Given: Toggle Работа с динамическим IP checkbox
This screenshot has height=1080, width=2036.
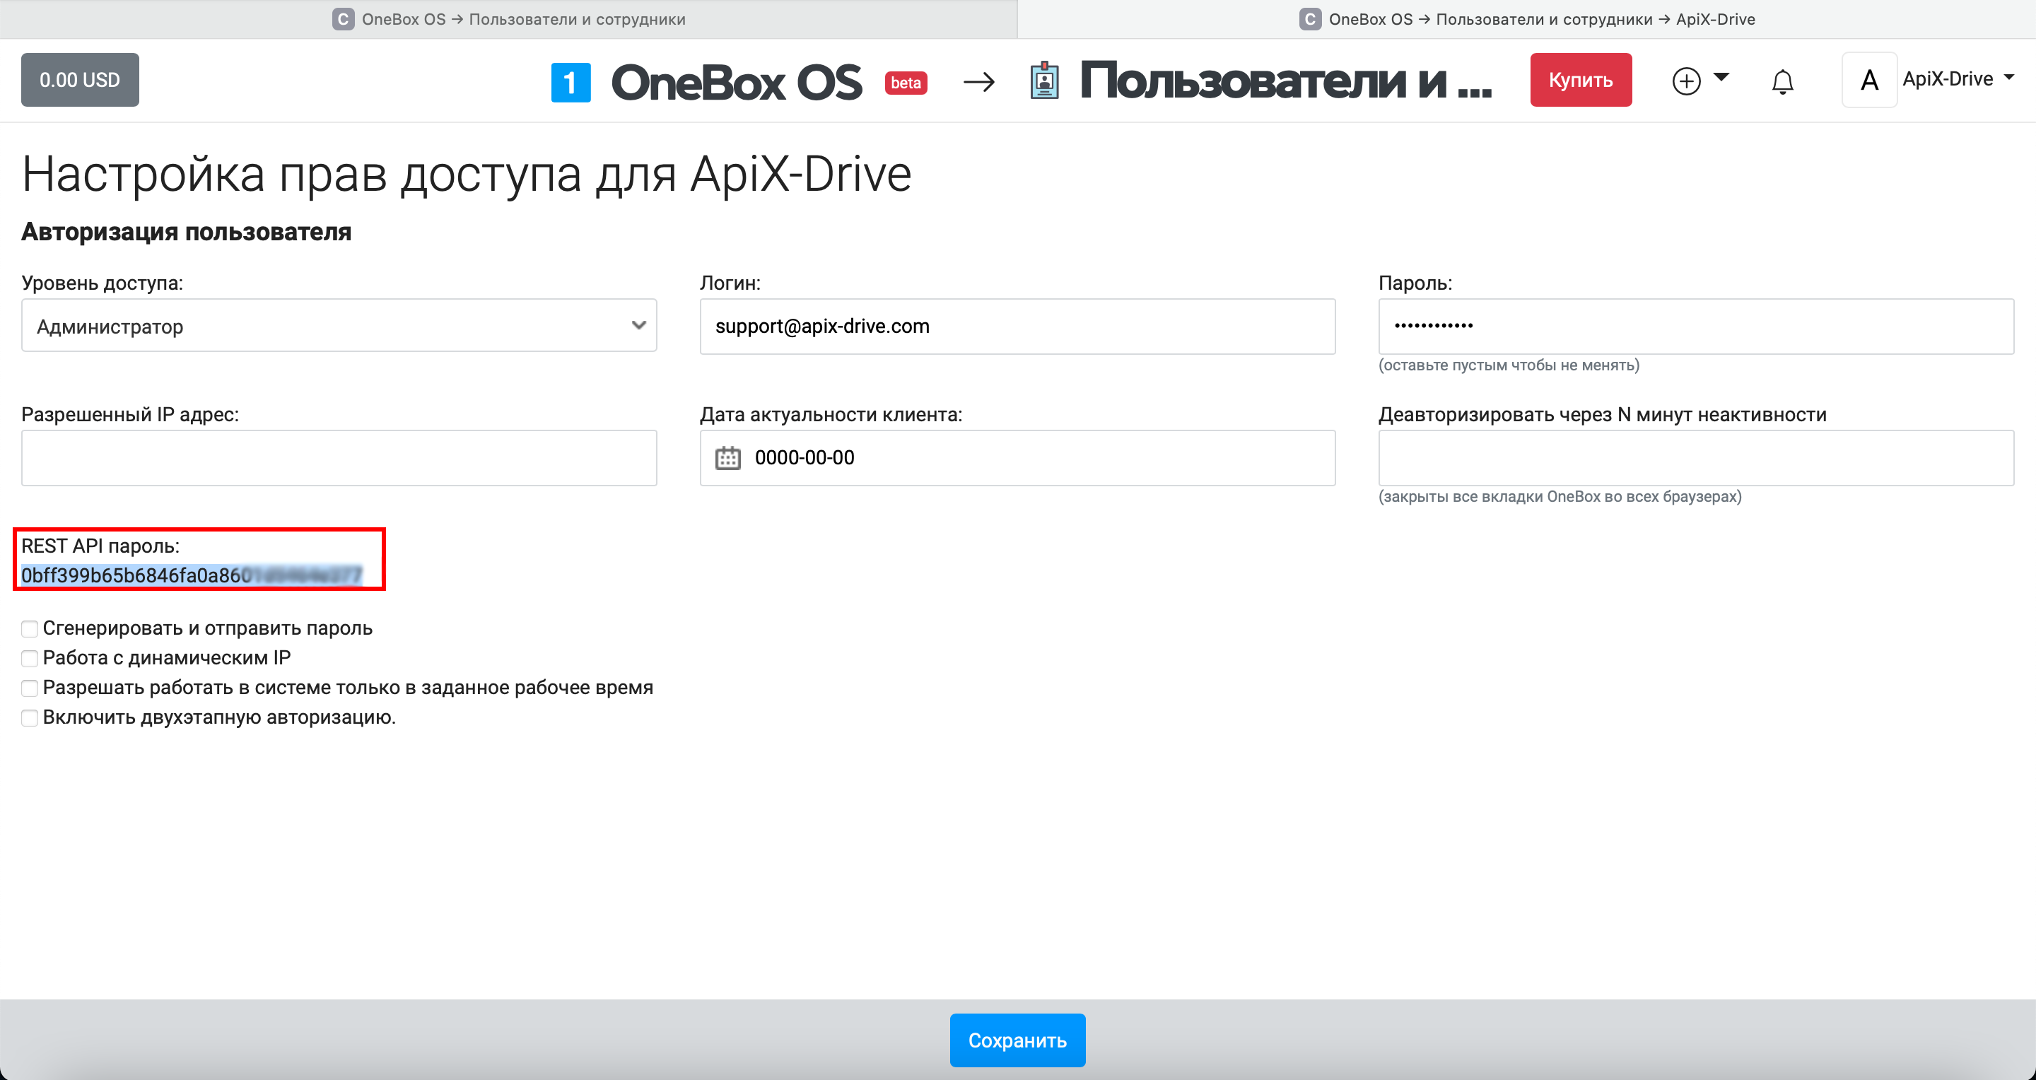Looking at the screenshot, I should [x=29, y=658].
